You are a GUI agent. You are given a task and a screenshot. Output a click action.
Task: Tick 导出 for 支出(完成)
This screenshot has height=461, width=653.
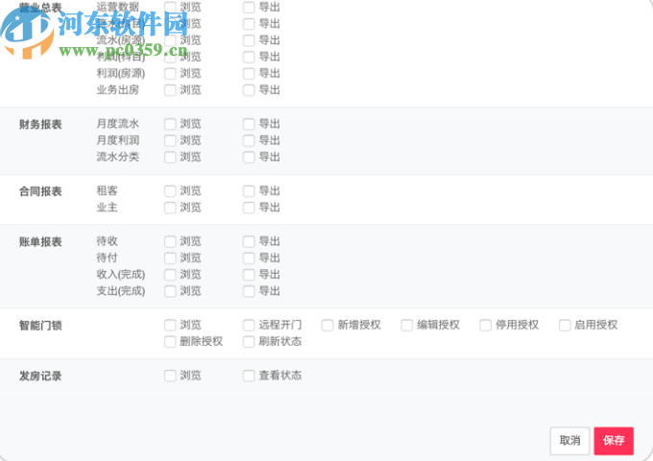(249, 292)
